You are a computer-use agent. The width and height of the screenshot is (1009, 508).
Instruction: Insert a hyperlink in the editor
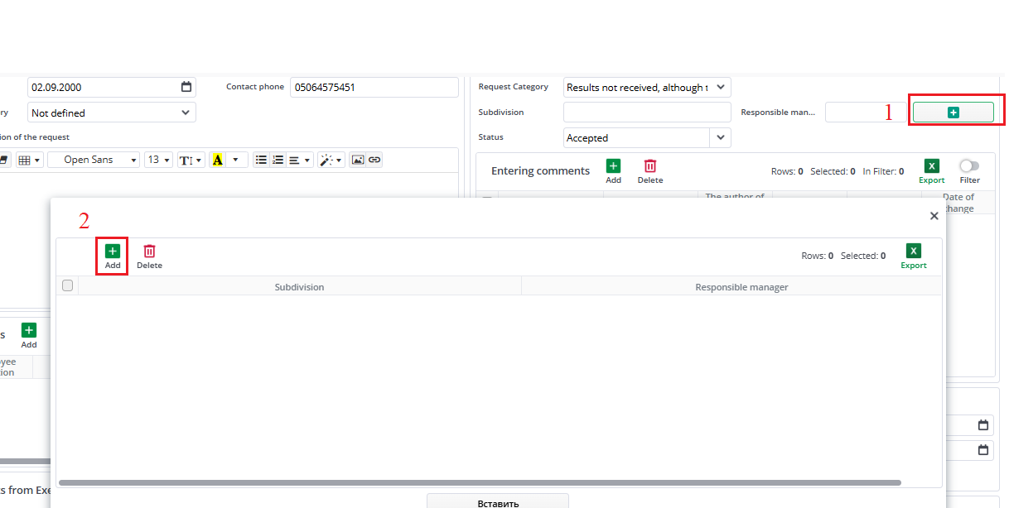pyautogui.click(x=374, y=160)
